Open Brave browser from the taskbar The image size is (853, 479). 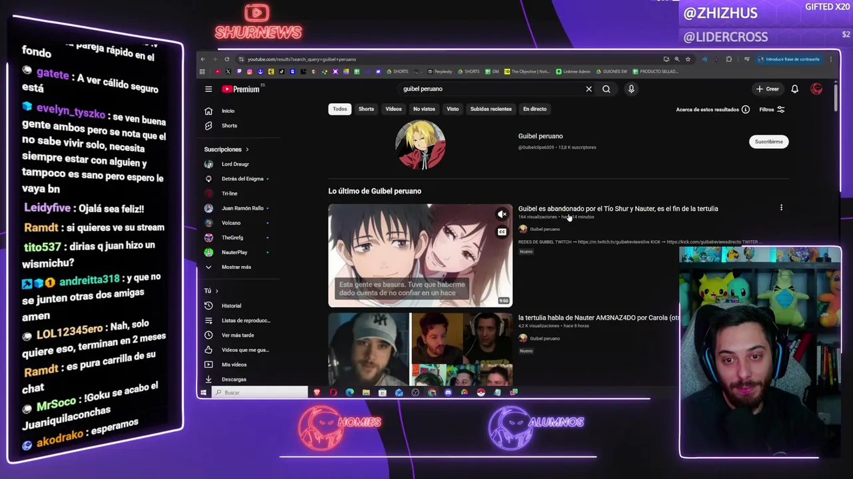click(x=317, y=393)
